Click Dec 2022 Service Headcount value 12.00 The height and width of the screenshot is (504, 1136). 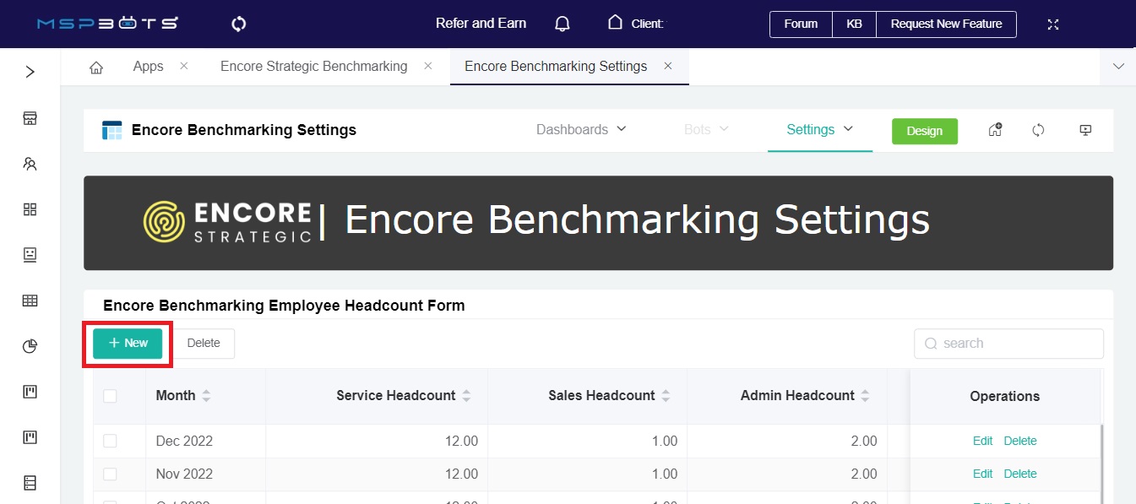tap(461, 441)
